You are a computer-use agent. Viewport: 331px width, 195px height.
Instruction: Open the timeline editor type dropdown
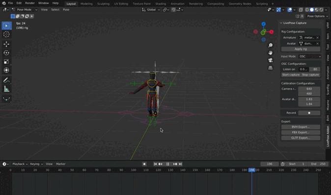[5, 164]
